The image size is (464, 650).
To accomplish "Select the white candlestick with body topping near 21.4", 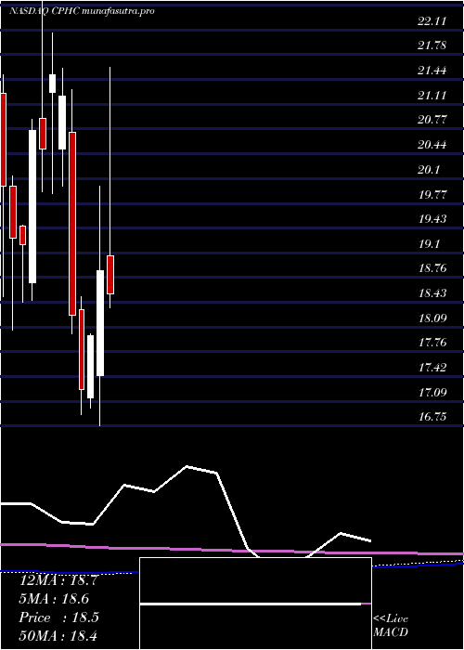I will tap(52, 84).
